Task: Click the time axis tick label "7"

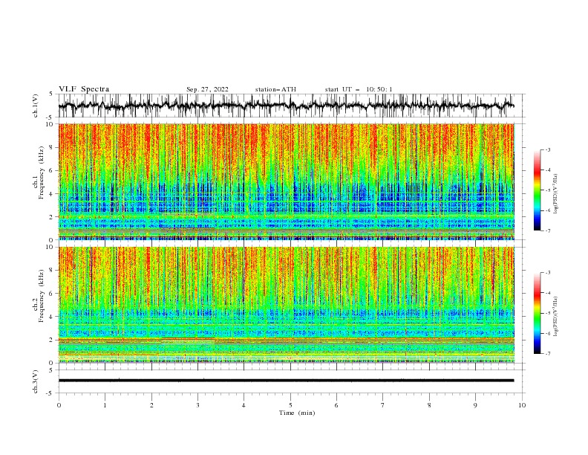Action: [x=383, y=405]
